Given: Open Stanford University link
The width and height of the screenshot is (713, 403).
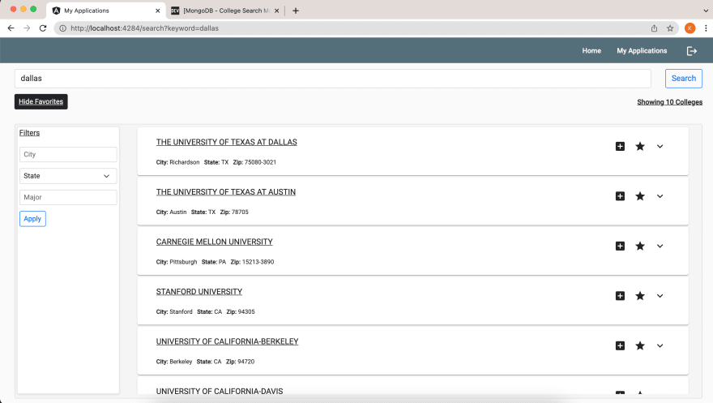Looking at the screenshot, I should (x=199, y=292).
